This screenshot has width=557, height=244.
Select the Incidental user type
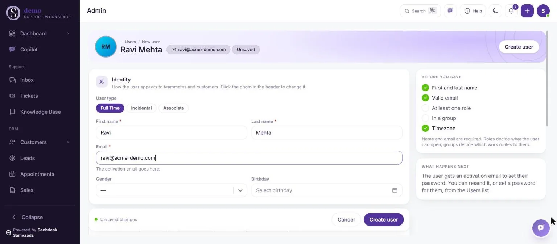click(141, 108)
